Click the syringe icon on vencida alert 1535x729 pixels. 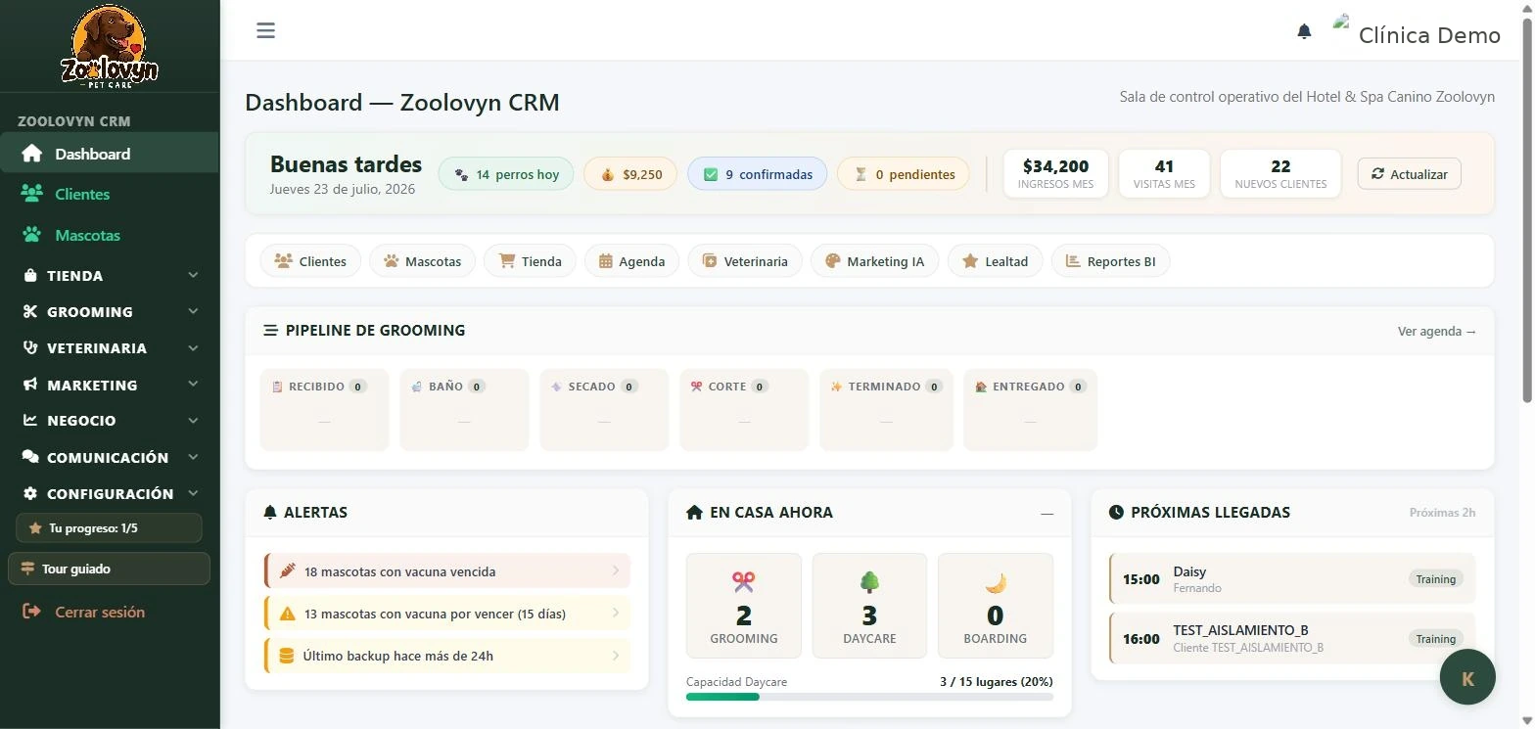pos(288,570)
